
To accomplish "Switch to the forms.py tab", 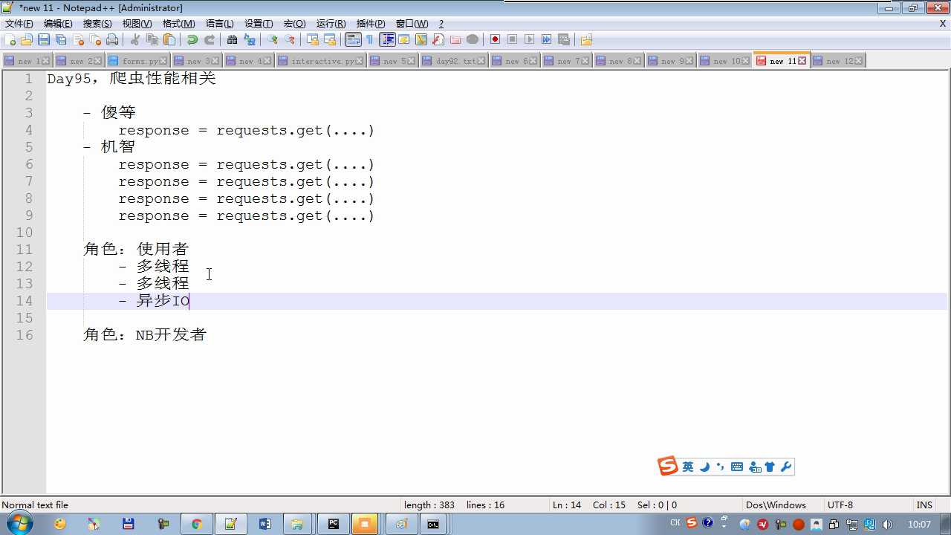I will click(138, 61).
